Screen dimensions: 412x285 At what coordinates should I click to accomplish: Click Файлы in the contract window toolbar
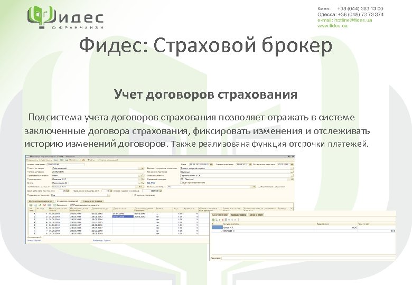91,160
